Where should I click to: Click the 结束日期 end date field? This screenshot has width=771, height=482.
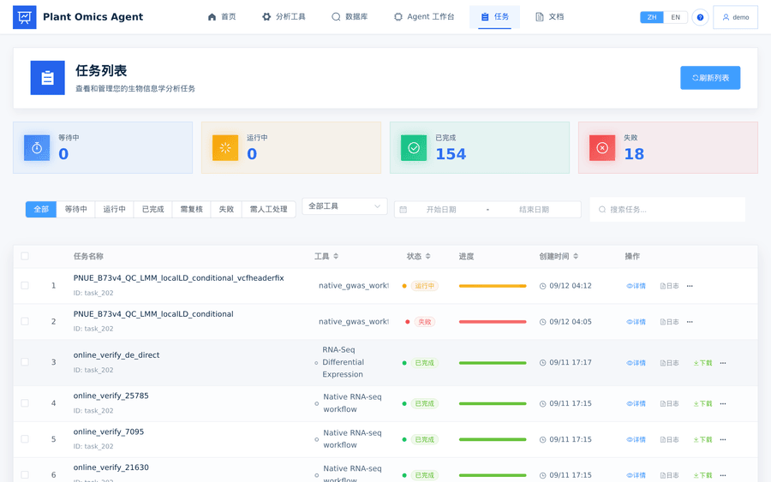534,210
